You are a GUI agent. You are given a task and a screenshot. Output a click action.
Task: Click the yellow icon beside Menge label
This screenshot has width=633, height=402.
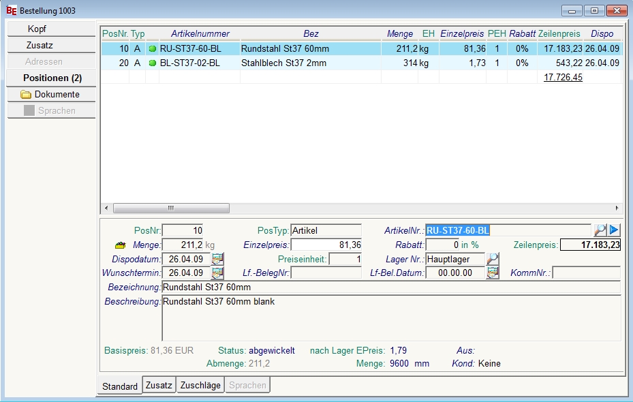pos(121,245)
